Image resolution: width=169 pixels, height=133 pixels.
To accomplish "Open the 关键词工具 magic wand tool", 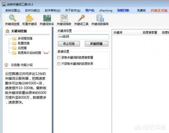I will (x=81, y=20).
